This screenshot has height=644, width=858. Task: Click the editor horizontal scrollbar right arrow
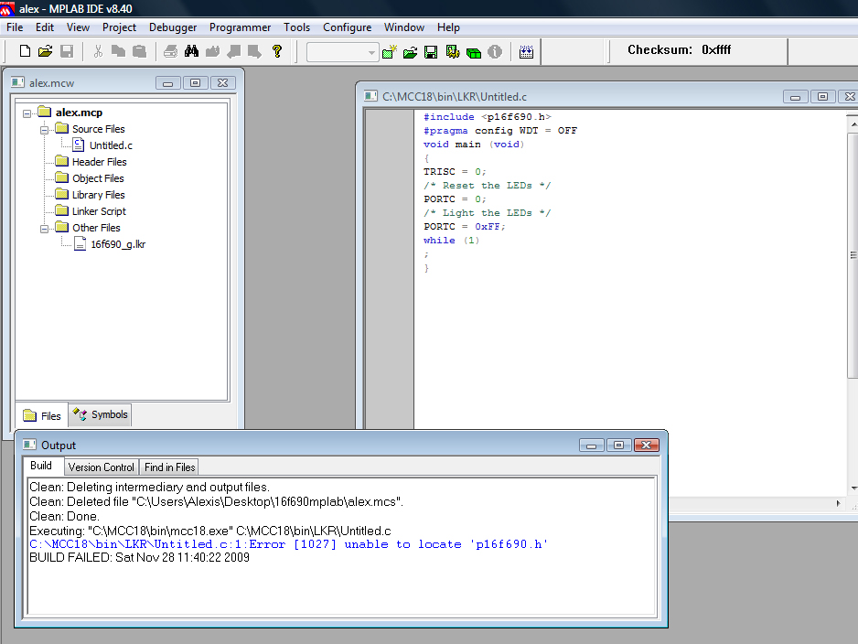pyautogui.click(x=840, y=503)
